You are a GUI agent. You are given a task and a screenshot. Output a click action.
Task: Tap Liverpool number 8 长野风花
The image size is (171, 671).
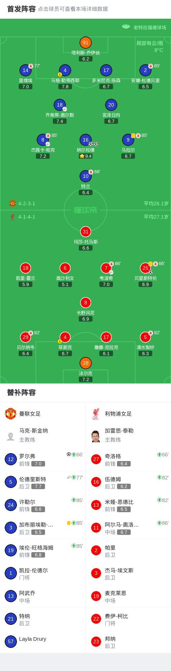click(85, 303)
